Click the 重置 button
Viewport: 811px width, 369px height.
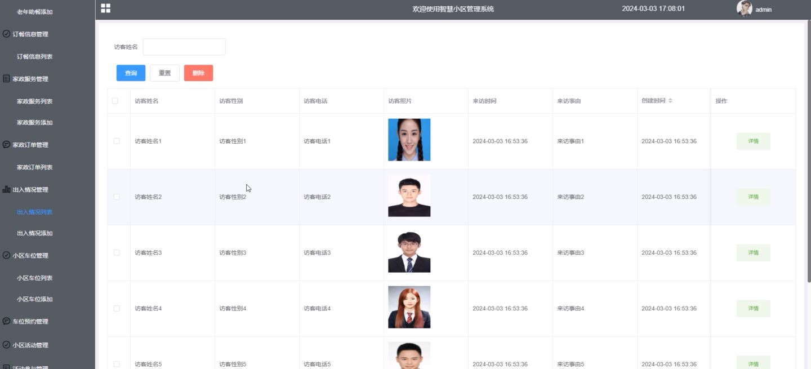coord(164,73)
